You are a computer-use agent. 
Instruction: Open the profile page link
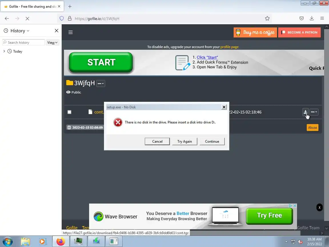point(229,47)
